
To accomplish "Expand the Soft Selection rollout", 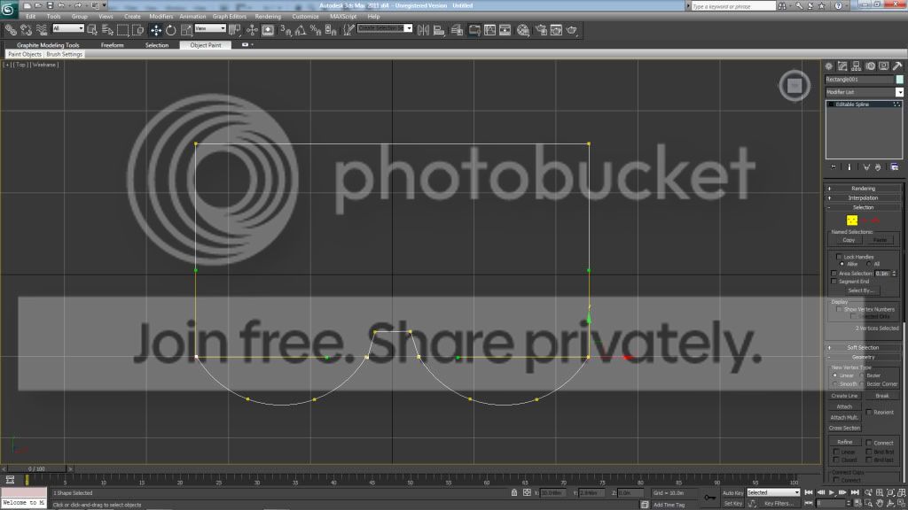I will 863,347.
